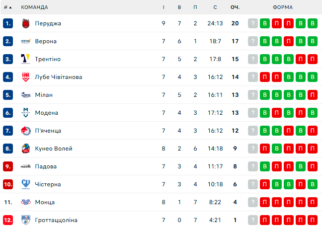The width and height of the screenshot is (322, 230).
Task: Sort table by КОМАНДА column header
Action: 34,7
